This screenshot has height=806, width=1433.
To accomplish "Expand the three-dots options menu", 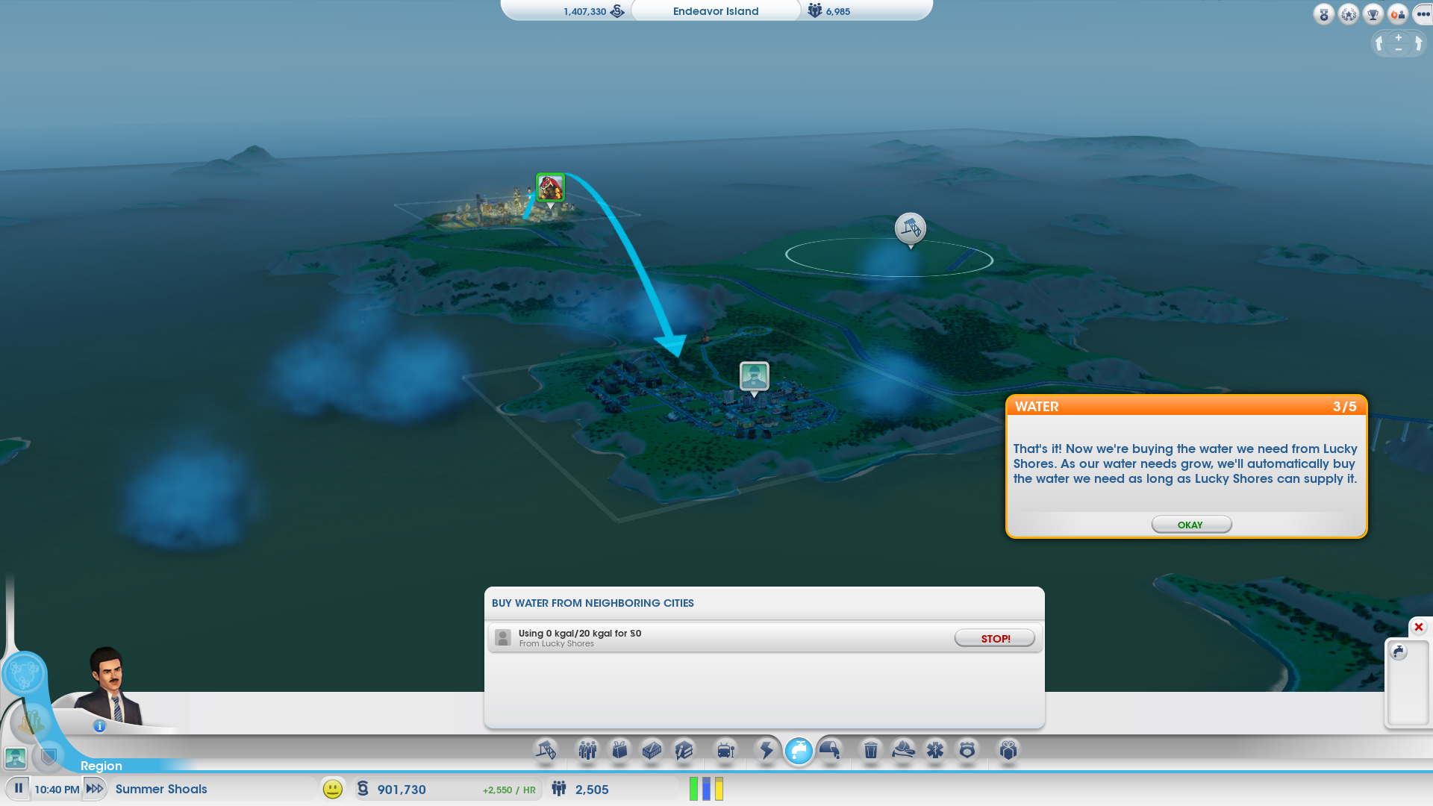I will tap(1423, 14).
